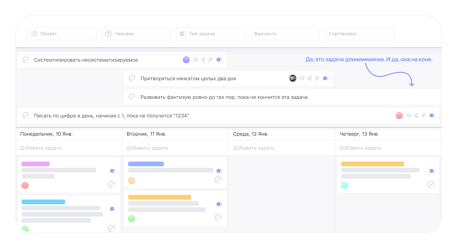Viewport: 457px width, 248px height.
Task: Click attachment paperclip on the 'Систематизировать' task
Action: click(x=210, y=60)
